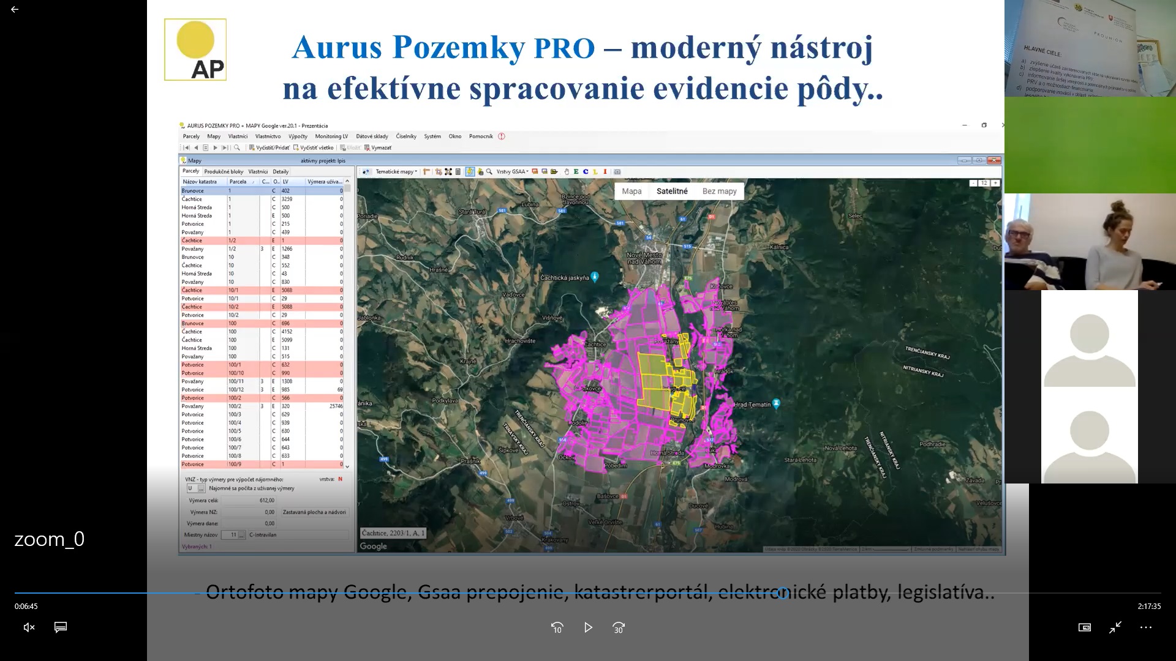Image resolution: width=1176 pixels, height=661 pixels.
Task: Open the Systém menu
Action: (432, 136)
